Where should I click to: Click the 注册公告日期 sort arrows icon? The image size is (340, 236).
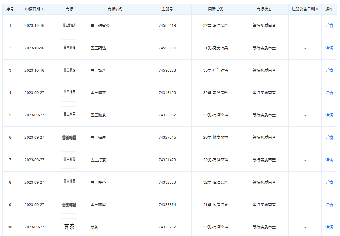click(x=317, y=9)
